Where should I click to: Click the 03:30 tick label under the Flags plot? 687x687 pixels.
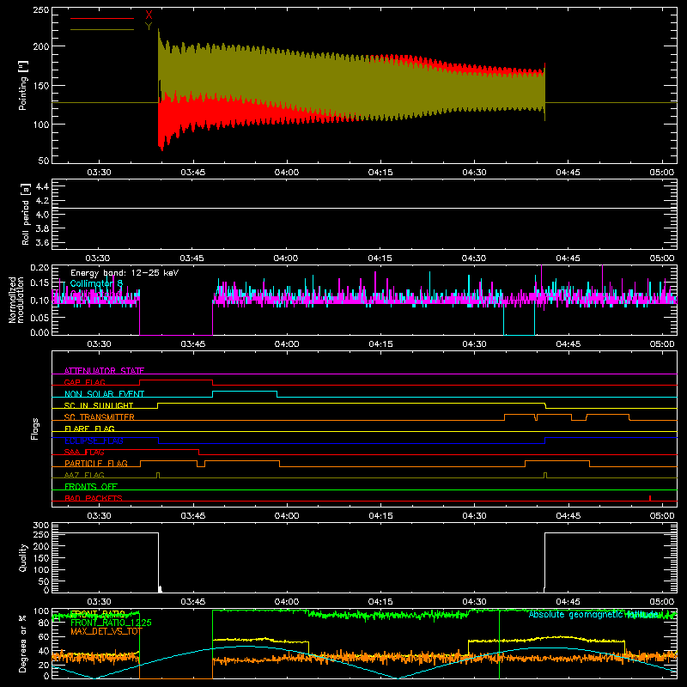(99, 516)
